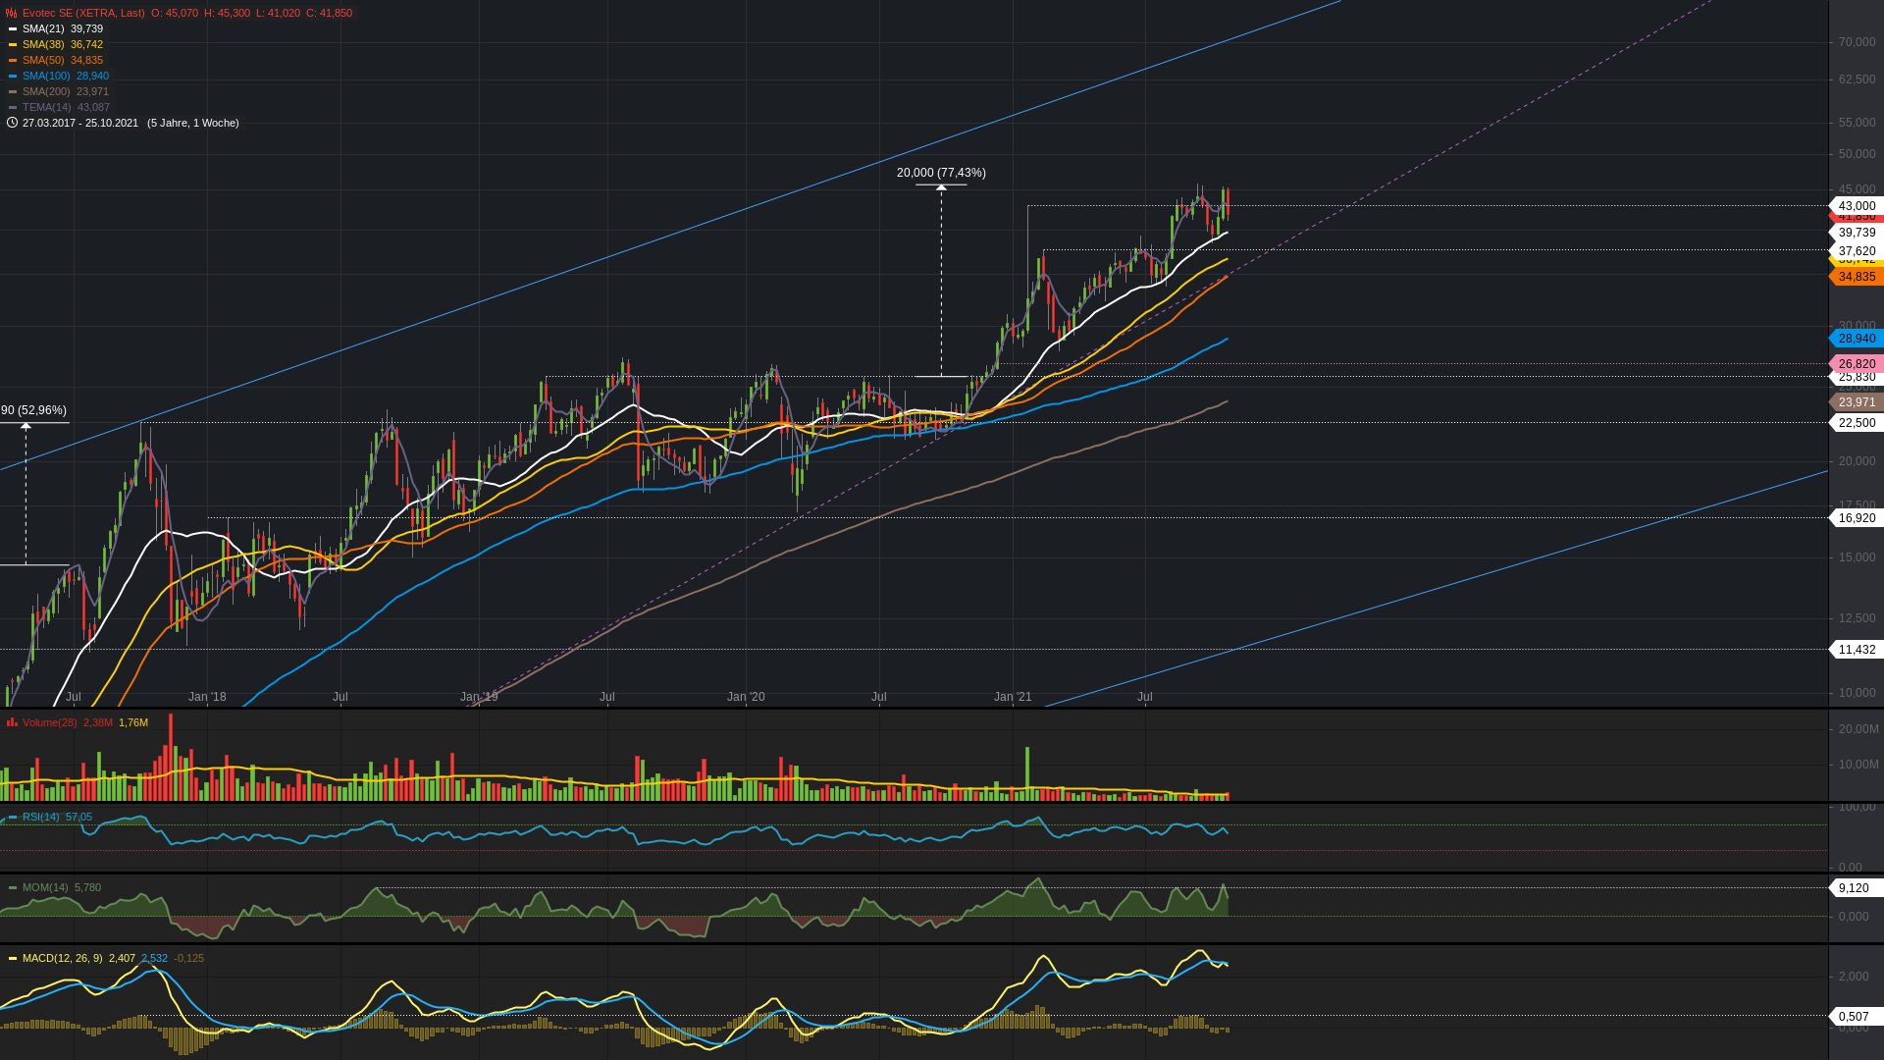Click the green line icon before MOM(14)
The image size is (1884, 1060).
pyautogui.click(x=11, y=887)
